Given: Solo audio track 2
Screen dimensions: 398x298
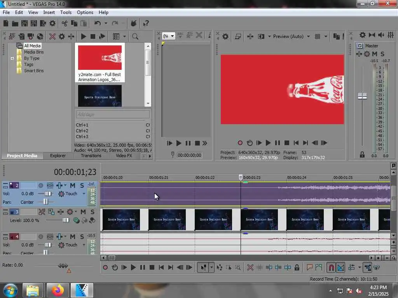Looking at the screenshot, I should click(x=82, y=185).
